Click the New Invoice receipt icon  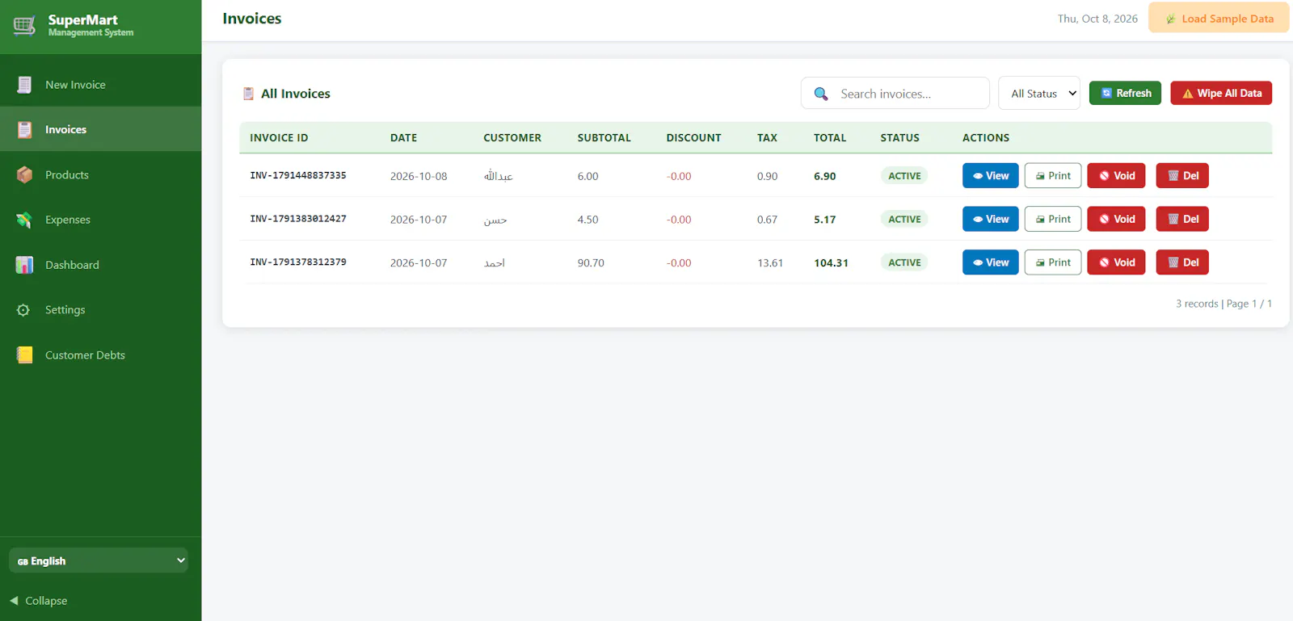tap(24, 85)
